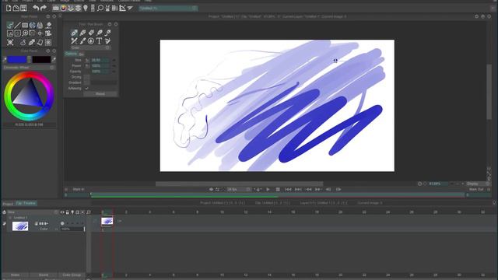The height and width of the screenshot is (280, 498).
Task: Choose the Pen Brush in tool panel
Action: 74,33
